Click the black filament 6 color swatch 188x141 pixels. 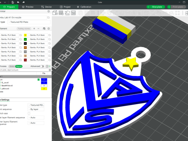point(25,43)
